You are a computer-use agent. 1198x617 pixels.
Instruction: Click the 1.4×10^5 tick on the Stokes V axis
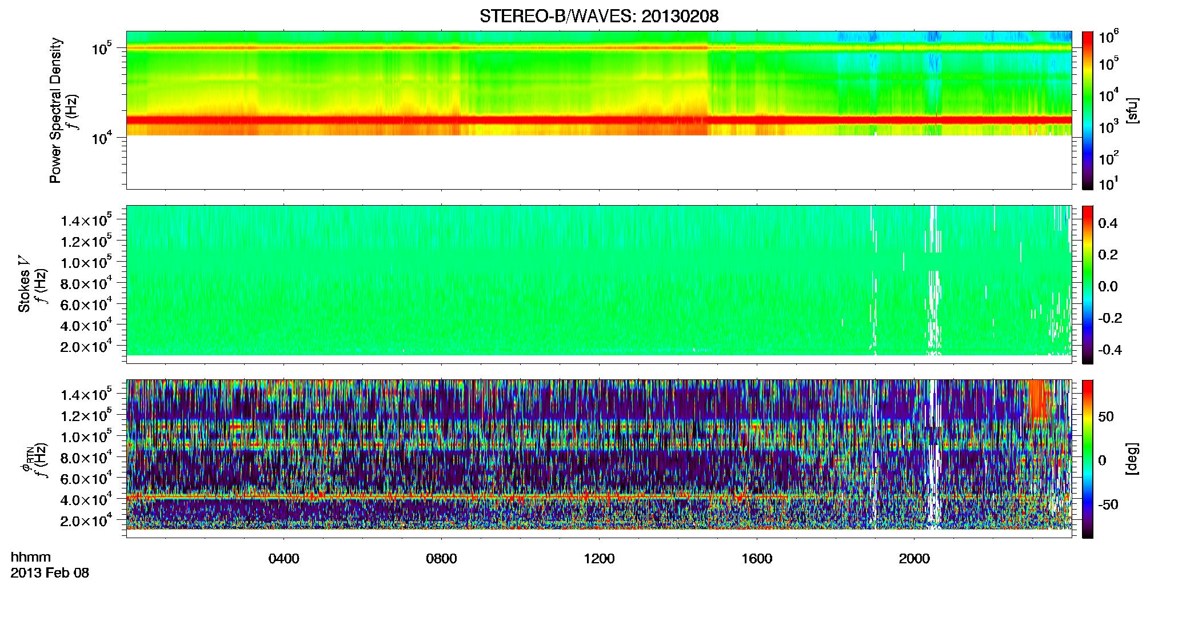pyautogui.click(x=86, y=220)
